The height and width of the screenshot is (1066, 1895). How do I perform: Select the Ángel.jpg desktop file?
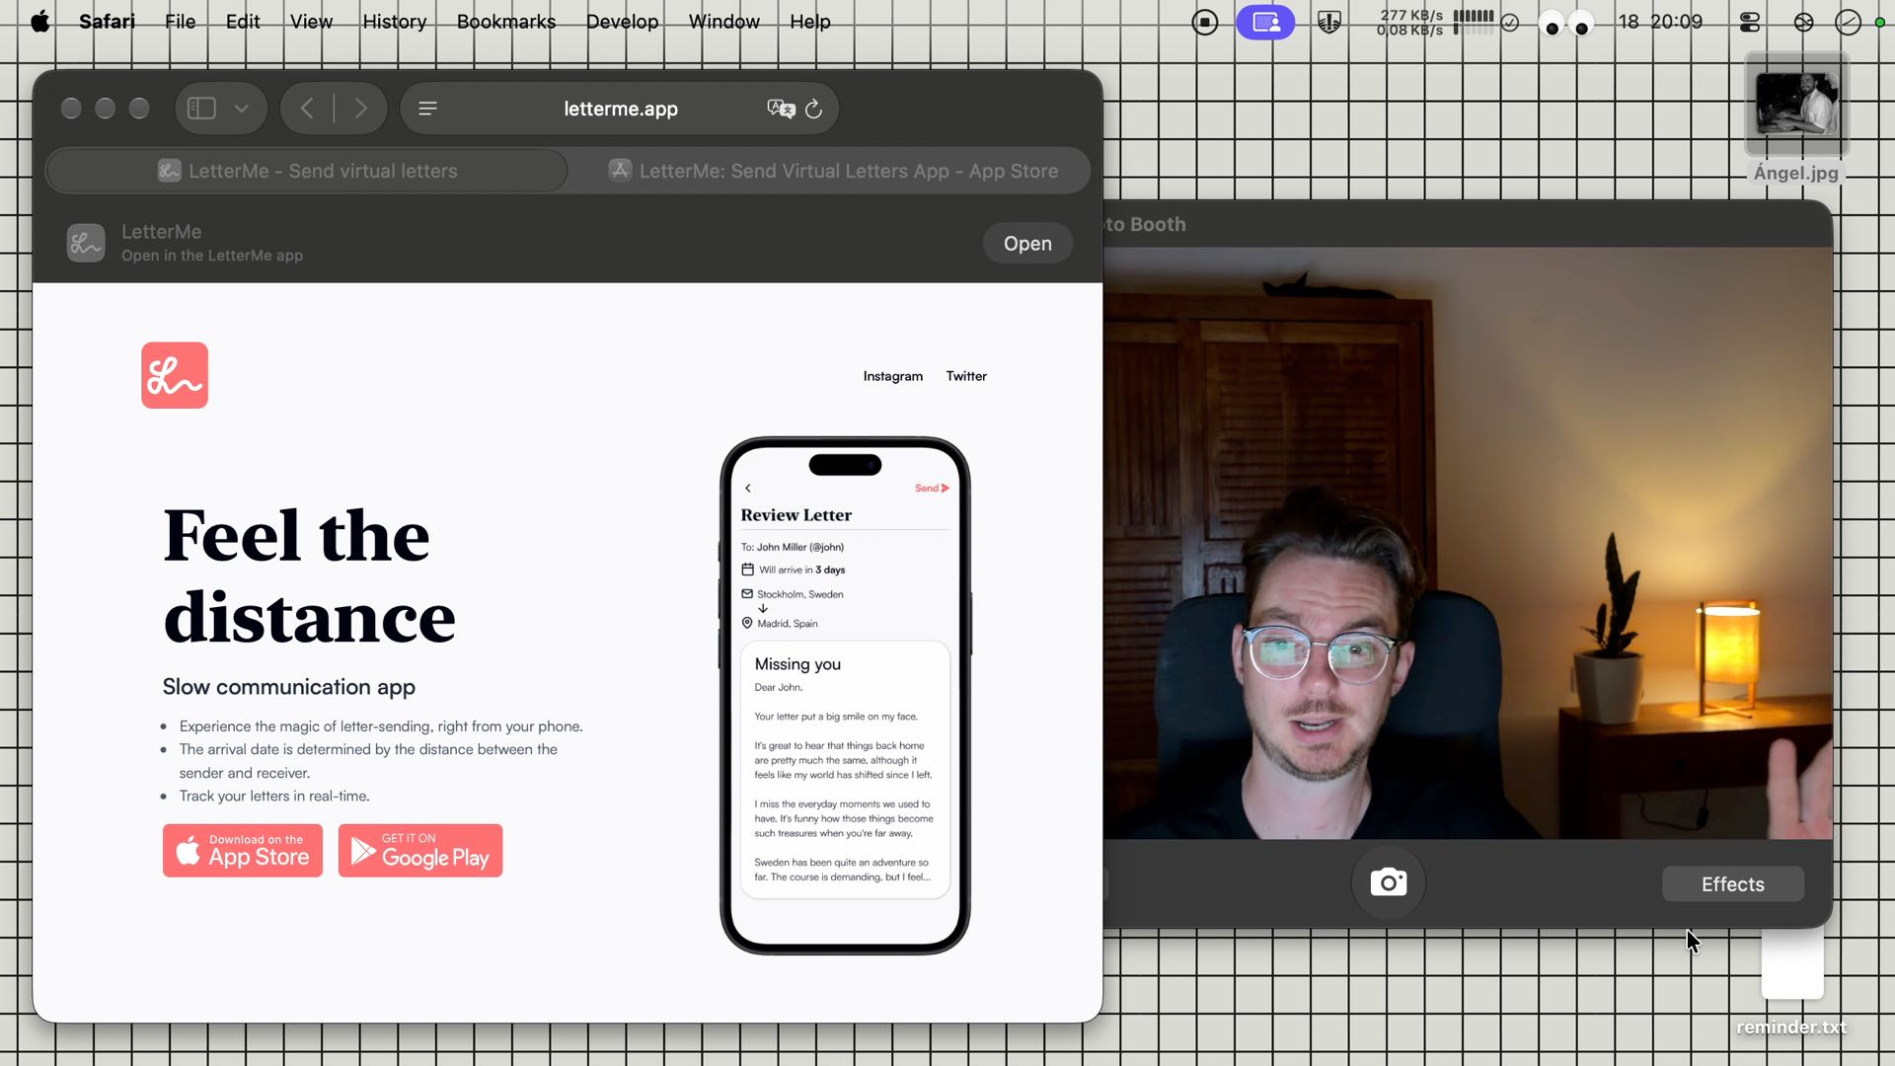1796,119
